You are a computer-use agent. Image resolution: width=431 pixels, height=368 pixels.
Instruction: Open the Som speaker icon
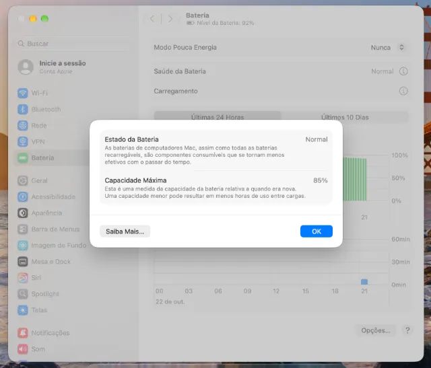22,349
